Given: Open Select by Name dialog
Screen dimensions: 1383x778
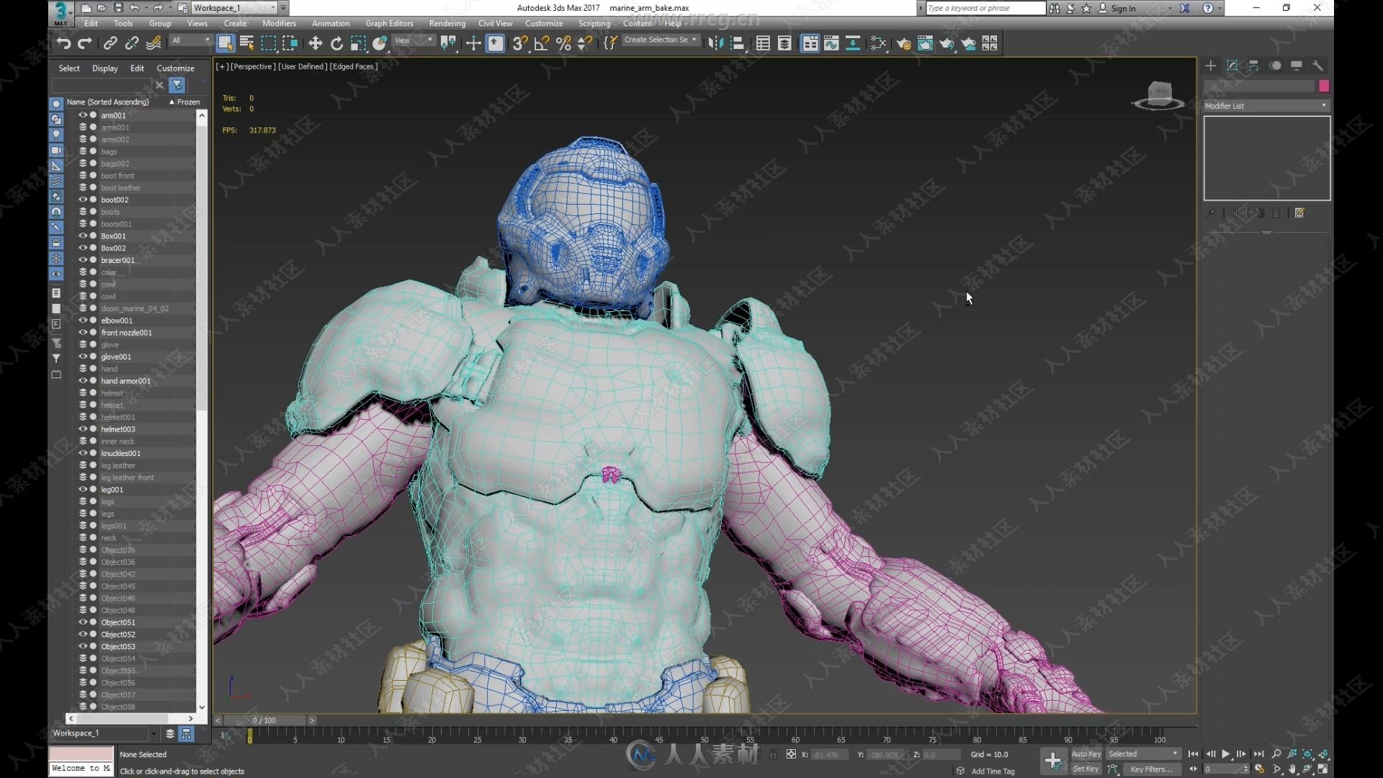Looking at the screenshot, I should 247,43.
